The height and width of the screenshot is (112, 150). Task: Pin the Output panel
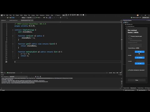point(120,75)
